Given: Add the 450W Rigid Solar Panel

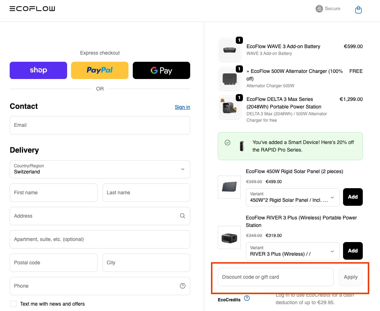Looking at the screenshot, I should tap(353, 197).
